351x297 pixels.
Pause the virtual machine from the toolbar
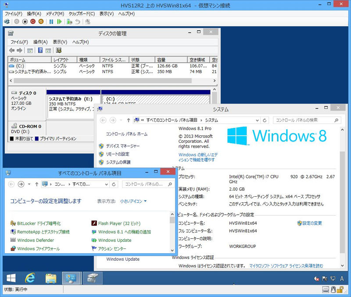click(x=51, y=21)
